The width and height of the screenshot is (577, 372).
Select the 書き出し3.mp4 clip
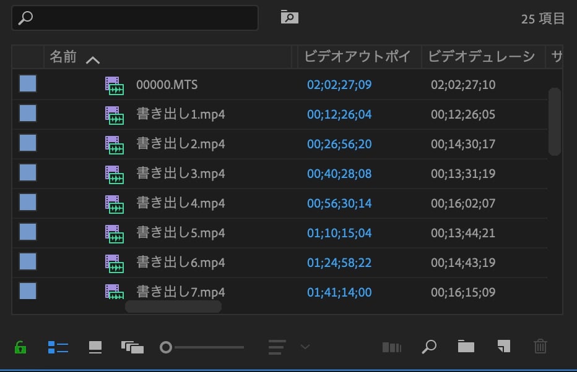[180, 174]
